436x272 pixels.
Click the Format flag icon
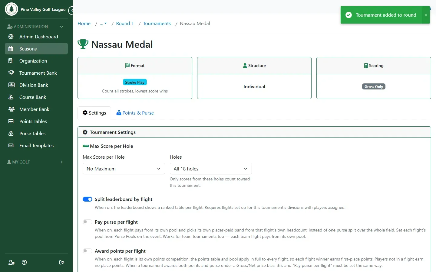coord(127,66)
